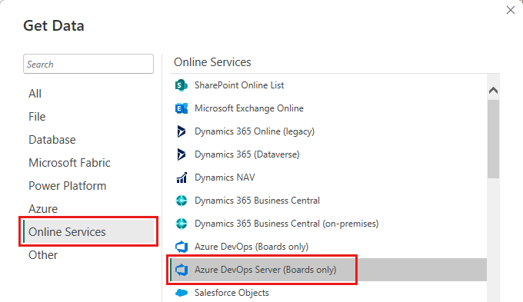The height and width of the screenshot is (302, 523).
Task: Click the Dynamics 365 Online (legacy) icon
Action: 181,131
